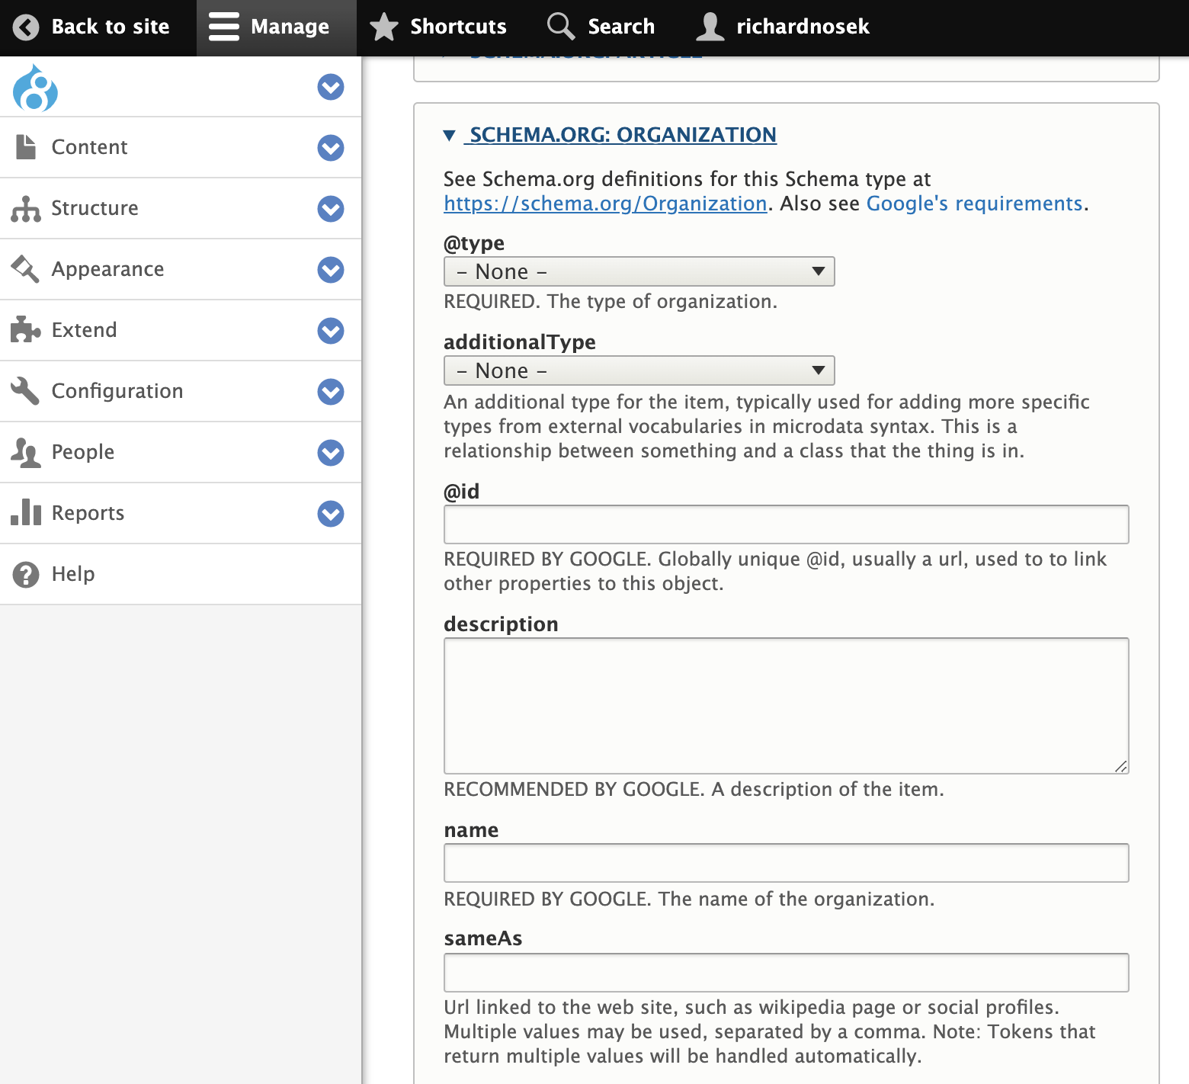Click the Manage hamburger icon
Image resolution: width=1189 pixels, height=1084 pixels.
pyautogui.click(x=224, y=27)
